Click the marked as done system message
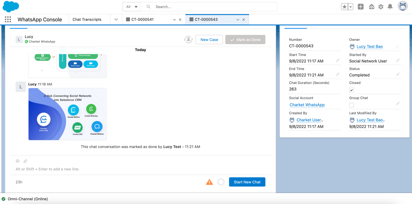Image resolution: width=412 pixels, height=204 pixels. 140,147
